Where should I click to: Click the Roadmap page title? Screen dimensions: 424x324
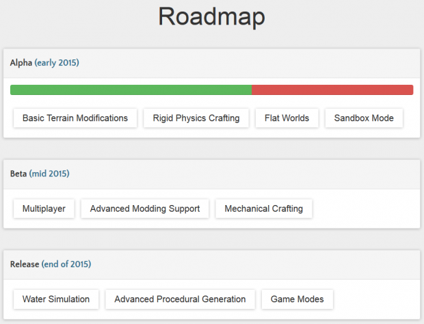(x=212, y=17)
